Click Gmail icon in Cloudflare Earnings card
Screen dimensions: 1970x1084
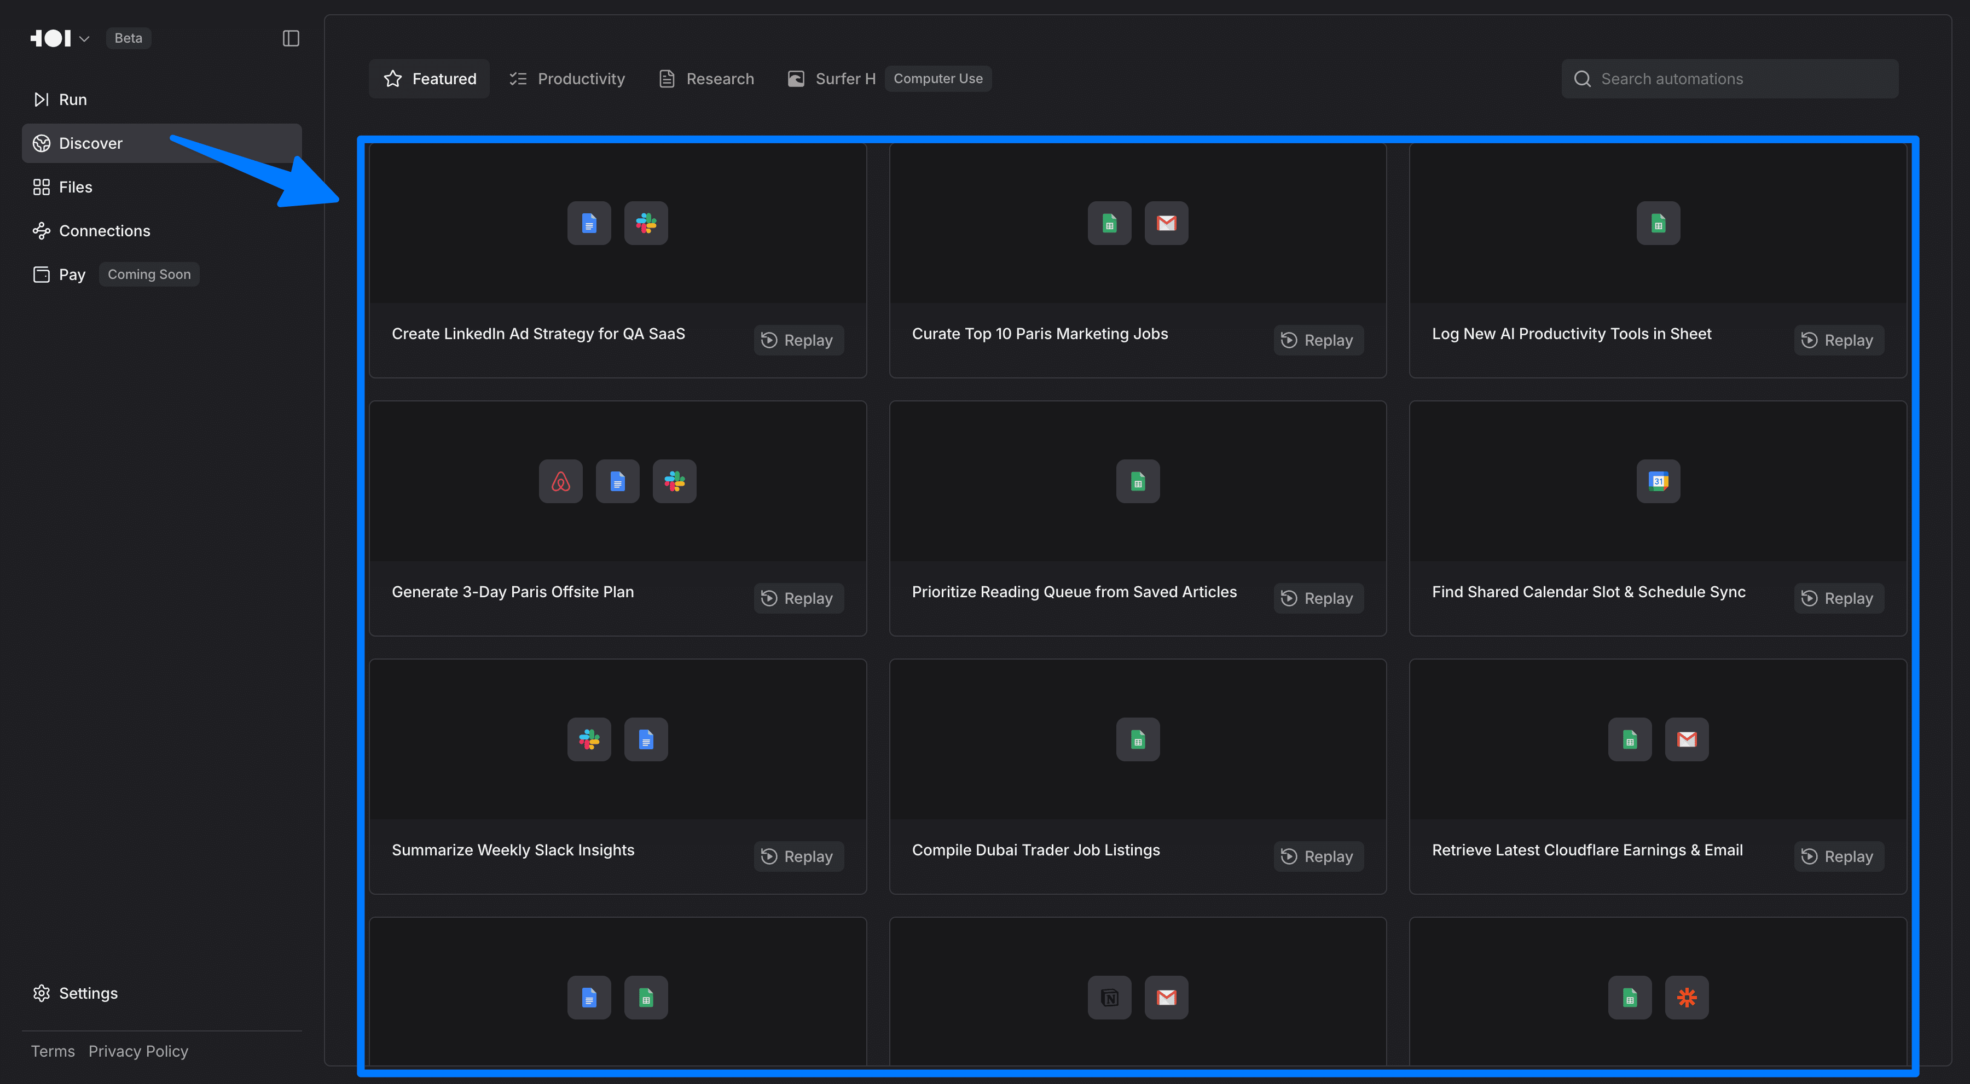click(x=1687, y=739)
